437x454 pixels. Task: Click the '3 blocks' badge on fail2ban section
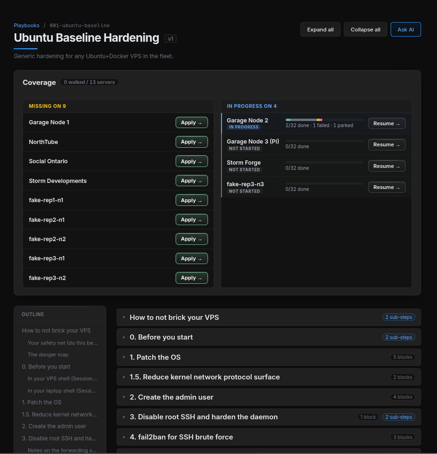point(402,437)
